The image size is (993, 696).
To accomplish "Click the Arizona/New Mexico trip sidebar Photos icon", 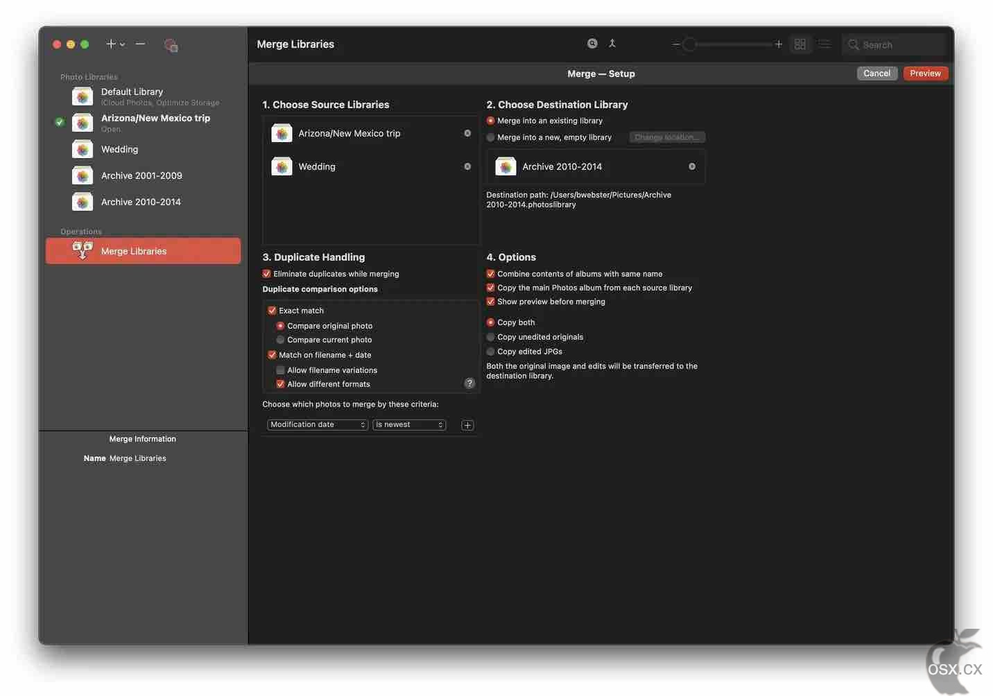I will pos(83,123).
